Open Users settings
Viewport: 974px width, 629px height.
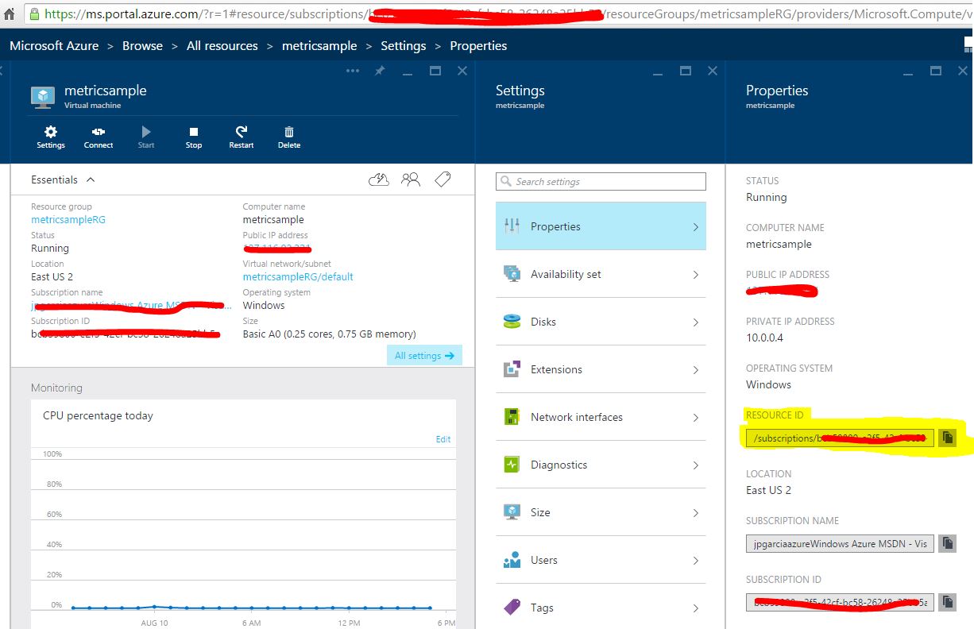(601, 560)
